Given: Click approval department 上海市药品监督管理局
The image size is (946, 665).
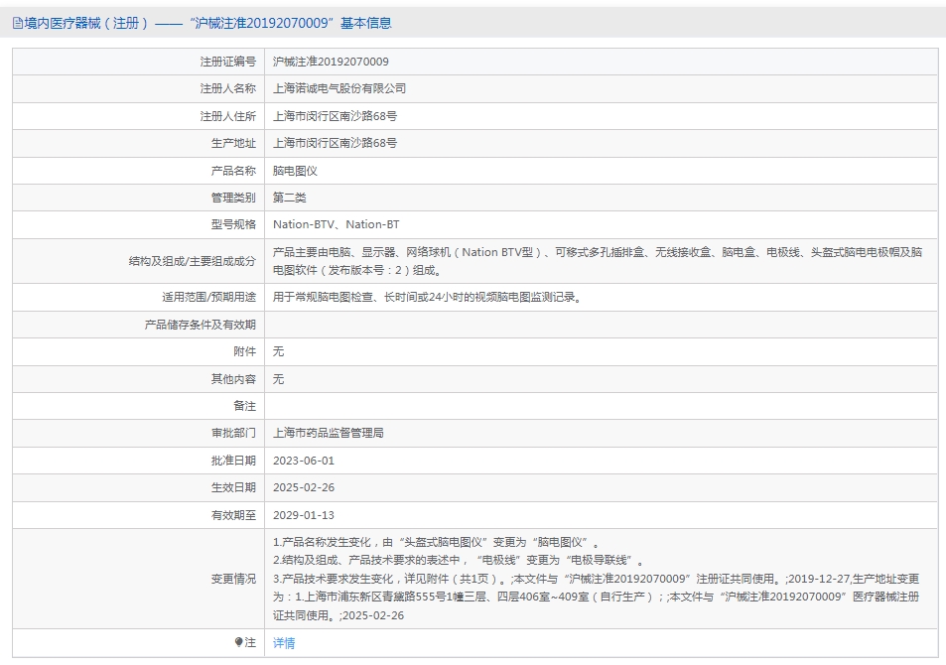Looking at the screenshot, I should click(329, 433).
